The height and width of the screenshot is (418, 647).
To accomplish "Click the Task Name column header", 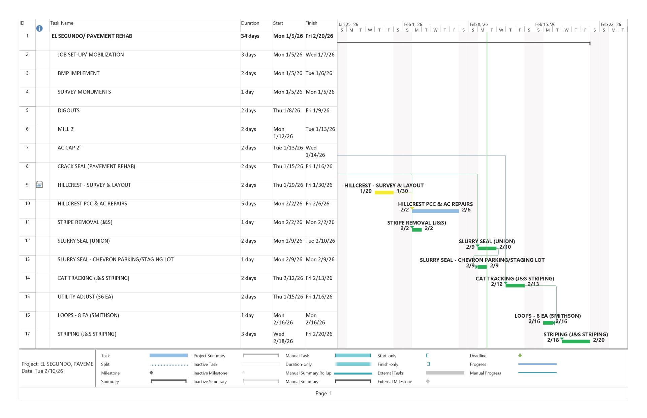I will point(62,23).
